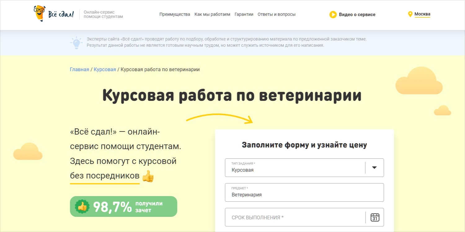Viewport: 465px width, 232px height.
Task: Follow the Курсовая breadcrumb link
Action: pos(105,69)
